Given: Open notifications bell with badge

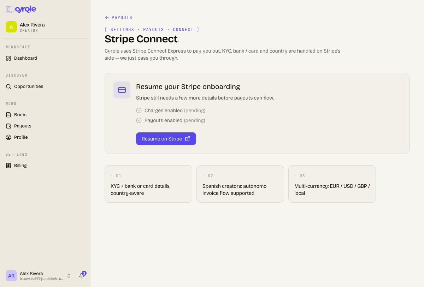Looking at the screenshot, I should coord(82,276).
